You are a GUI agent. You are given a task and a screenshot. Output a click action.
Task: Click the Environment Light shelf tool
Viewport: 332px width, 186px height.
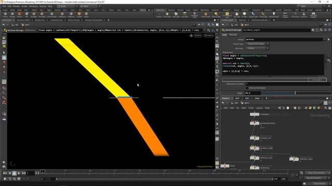pos(227,14)
